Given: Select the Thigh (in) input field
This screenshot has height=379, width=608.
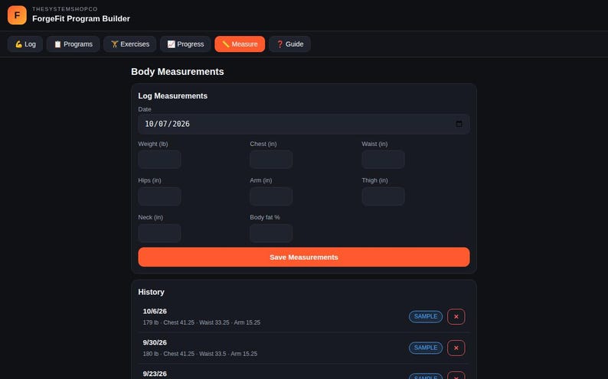Looking at the screenshot, I should pyautogui.click(x=383, y=196).
